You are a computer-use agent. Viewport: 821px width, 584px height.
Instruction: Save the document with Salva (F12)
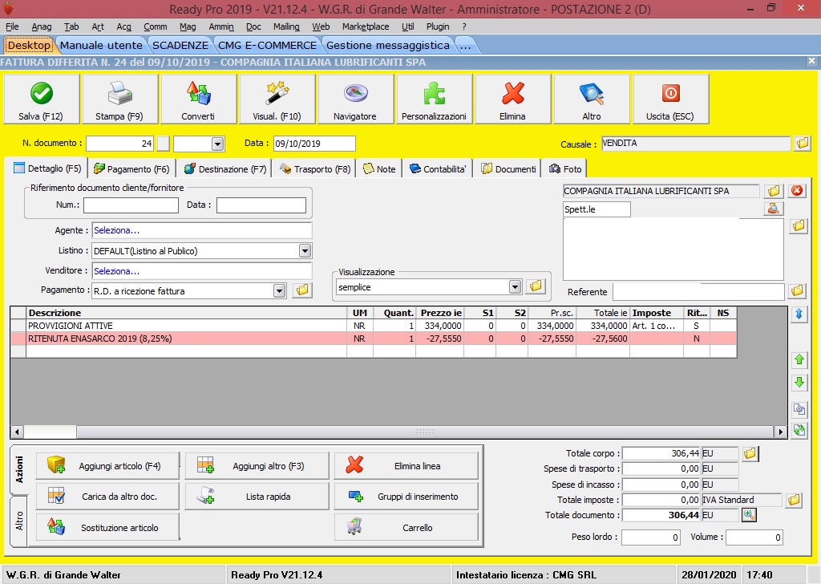pyautogui.click(x=42, y=99)
